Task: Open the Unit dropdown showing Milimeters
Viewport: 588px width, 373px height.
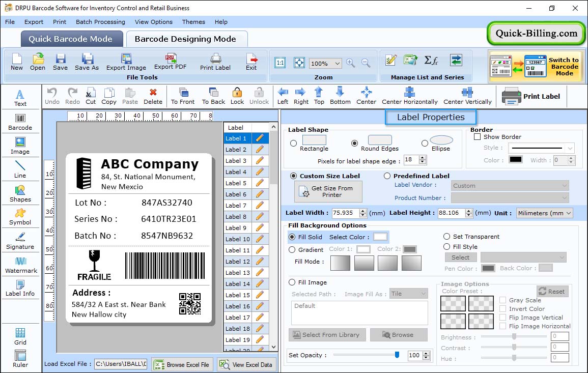Action: pos(545,213)
